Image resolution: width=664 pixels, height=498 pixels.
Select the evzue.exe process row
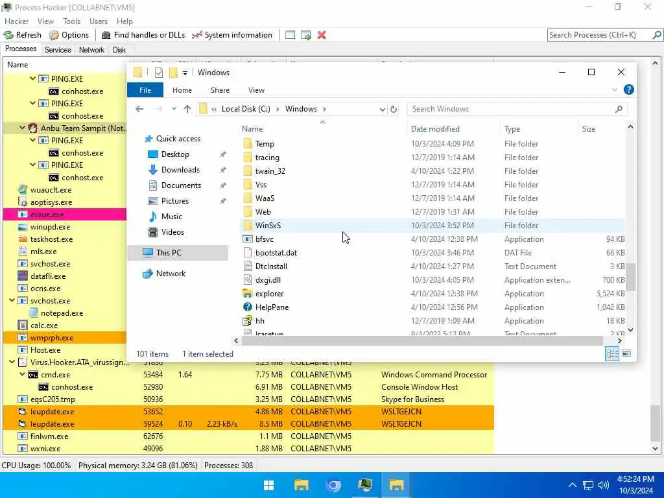tap(65, 215)
